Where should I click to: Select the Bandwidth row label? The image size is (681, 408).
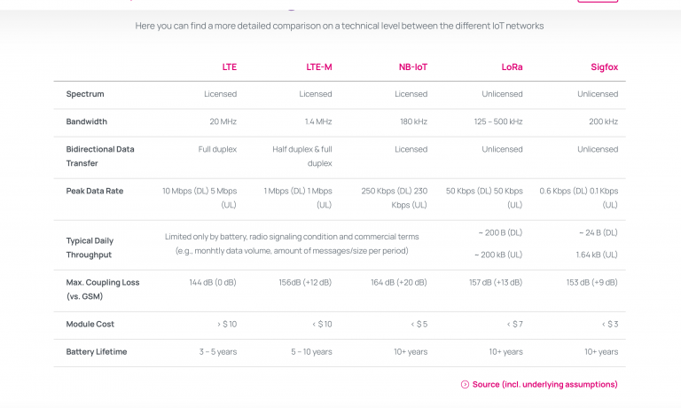[x=87, y=122]
